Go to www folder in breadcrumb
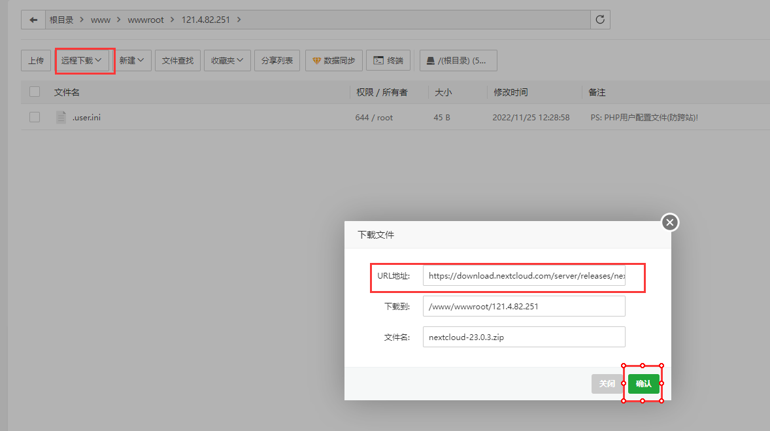The width and height of the screenshot is (770, 431). (101, 20)
